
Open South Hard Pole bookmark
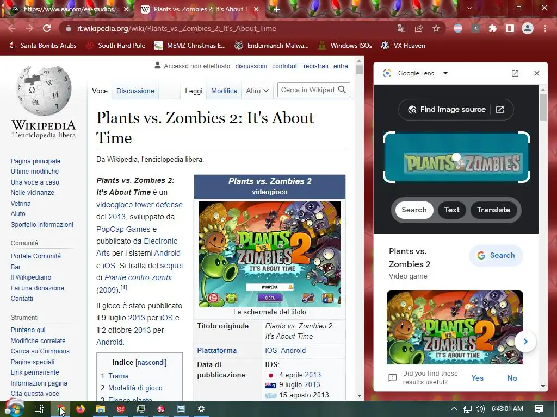(x=116, y=46)
